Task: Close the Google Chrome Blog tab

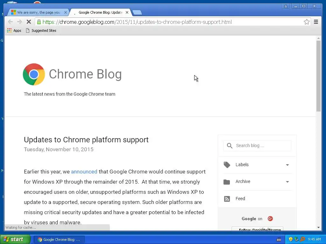Action: [127, 12]
